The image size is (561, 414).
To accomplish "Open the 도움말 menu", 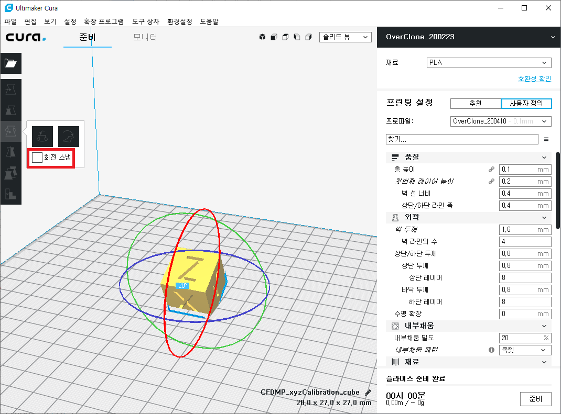I will pyautogui.click(x=209, y=21).
